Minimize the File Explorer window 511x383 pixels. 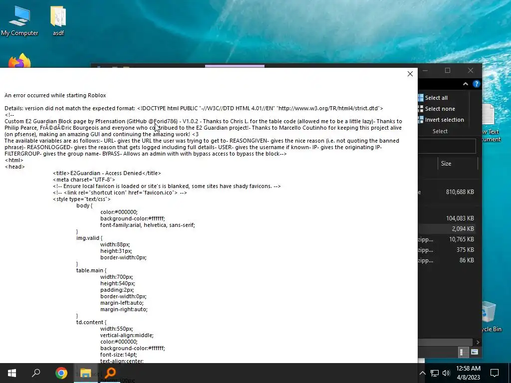[425, 70]
